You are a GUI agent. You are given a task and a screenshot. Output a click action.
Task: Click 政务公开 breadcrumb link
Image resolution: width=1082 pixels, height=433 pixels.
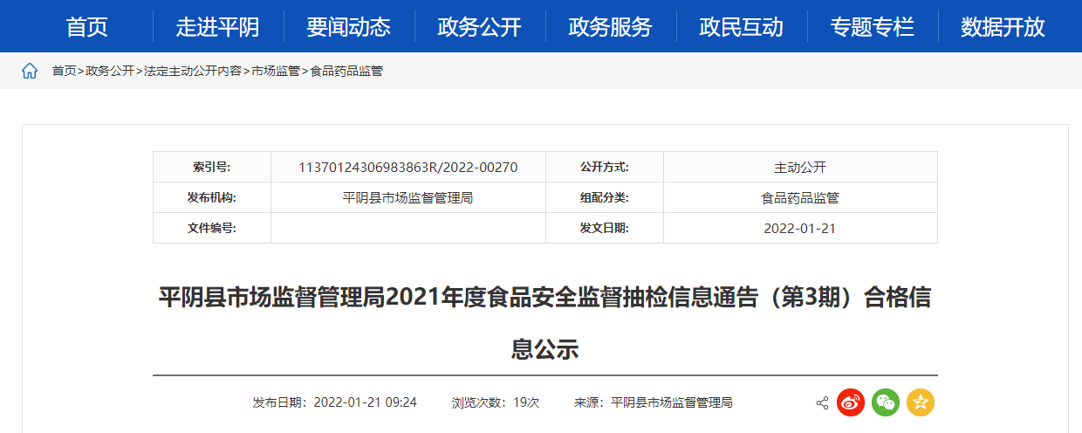(x=110, y=71)
